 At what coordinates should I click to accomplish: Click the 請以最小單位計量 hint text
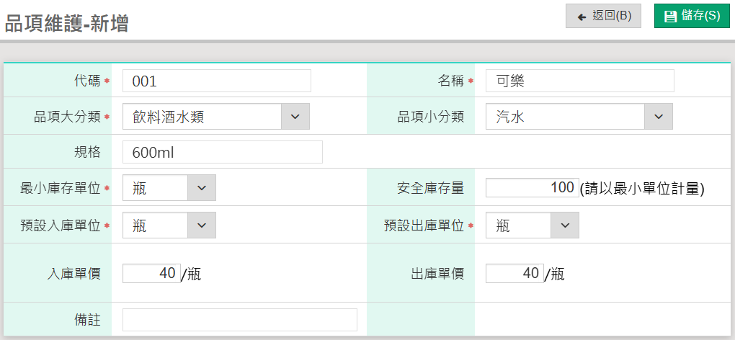[x=641, y=189]
